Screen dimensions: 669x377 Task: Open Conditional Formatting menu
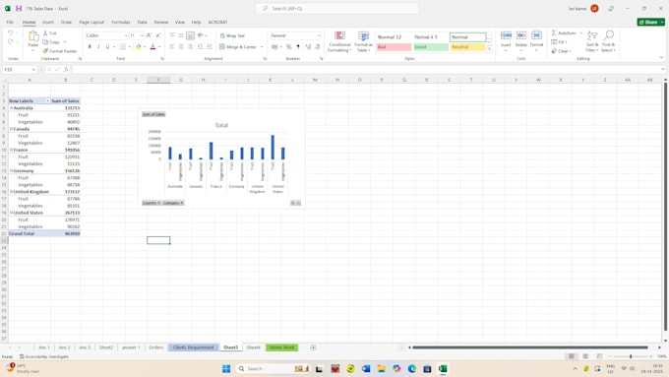[x=339, y=41]
